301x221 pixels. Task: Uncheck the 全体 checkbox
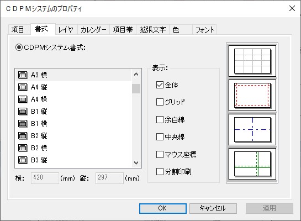160,85
